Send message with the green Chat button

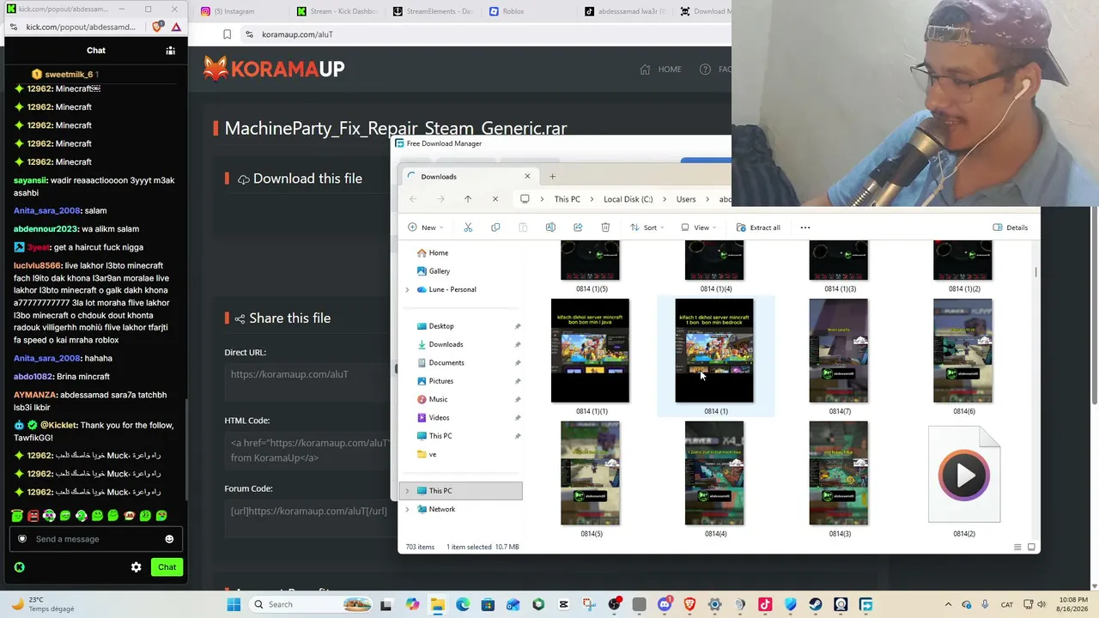pos(167,567)
